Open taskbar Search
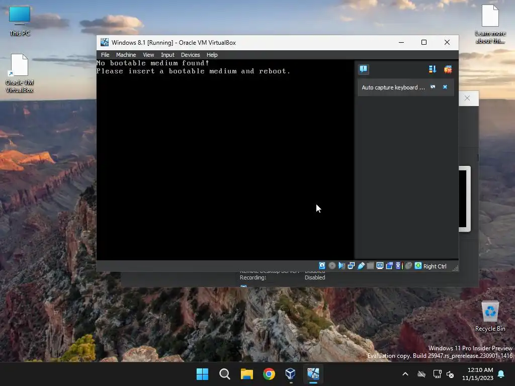Screen dimensions: 515x386 tap(225, 374)
